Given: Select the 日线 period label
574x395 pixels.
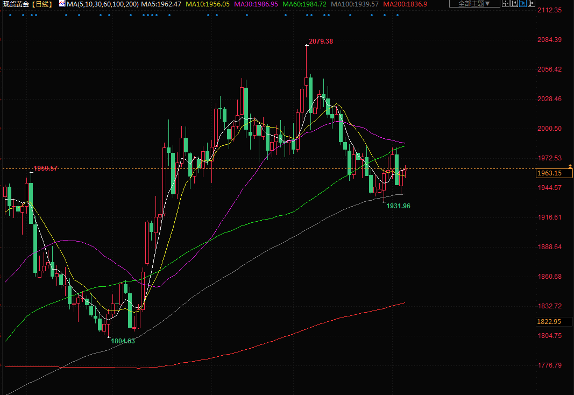Looking at the screenshot, I should [x=42, y=4].
